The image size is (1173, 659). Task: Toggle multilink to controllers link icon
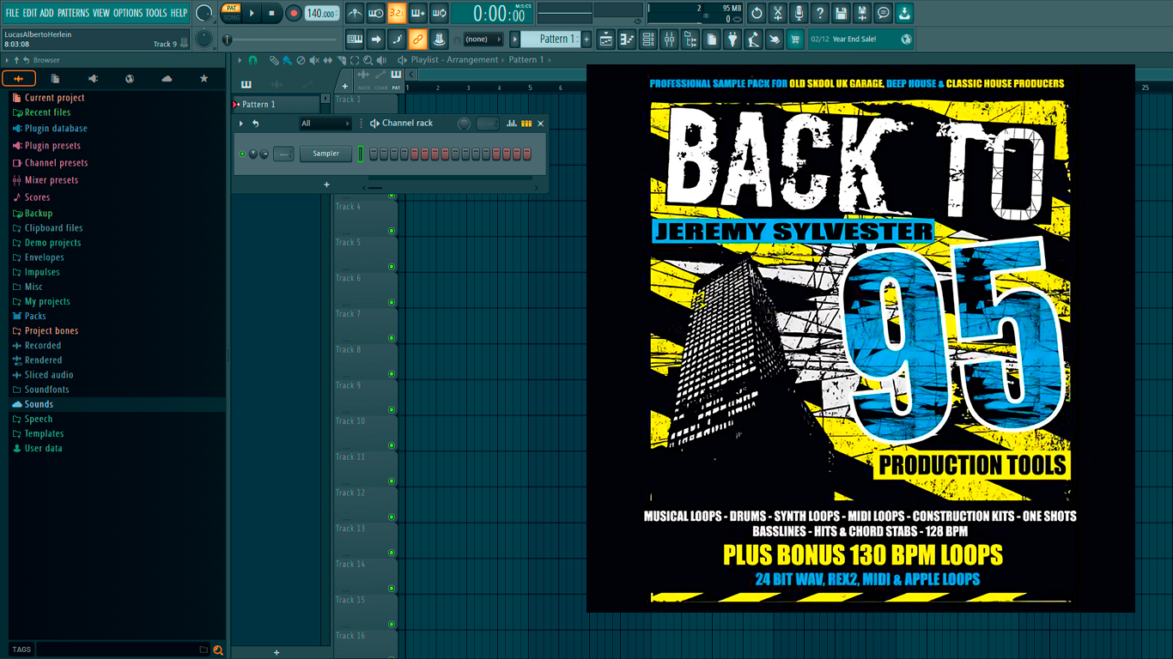coord(417,39)
